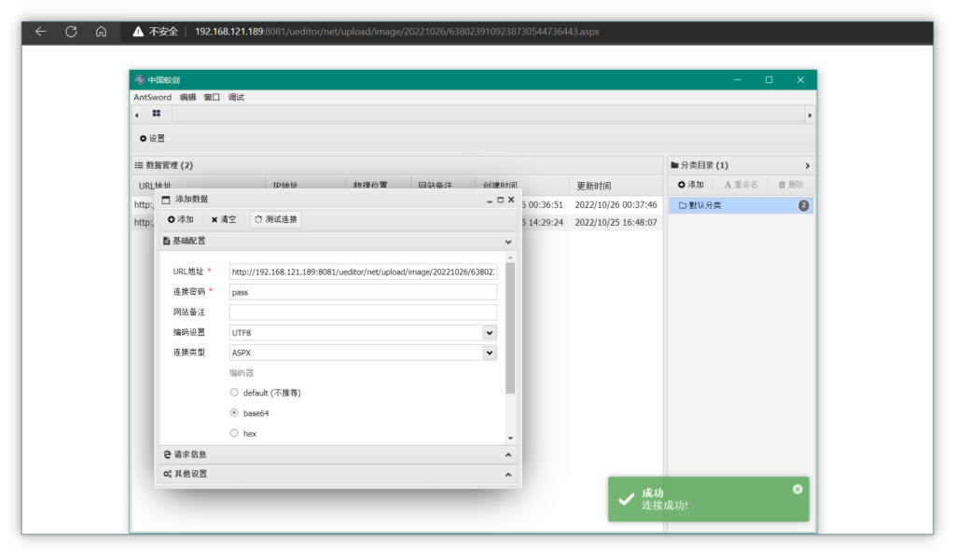
Task: Click the 连接密码 input field
Action: point(363,292)
